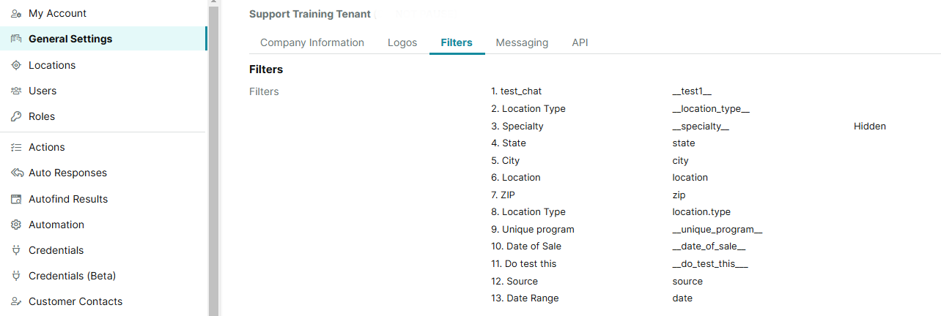941x316 pixels.
Task: Click the My Account person icon
Action: tap(16, 13)
